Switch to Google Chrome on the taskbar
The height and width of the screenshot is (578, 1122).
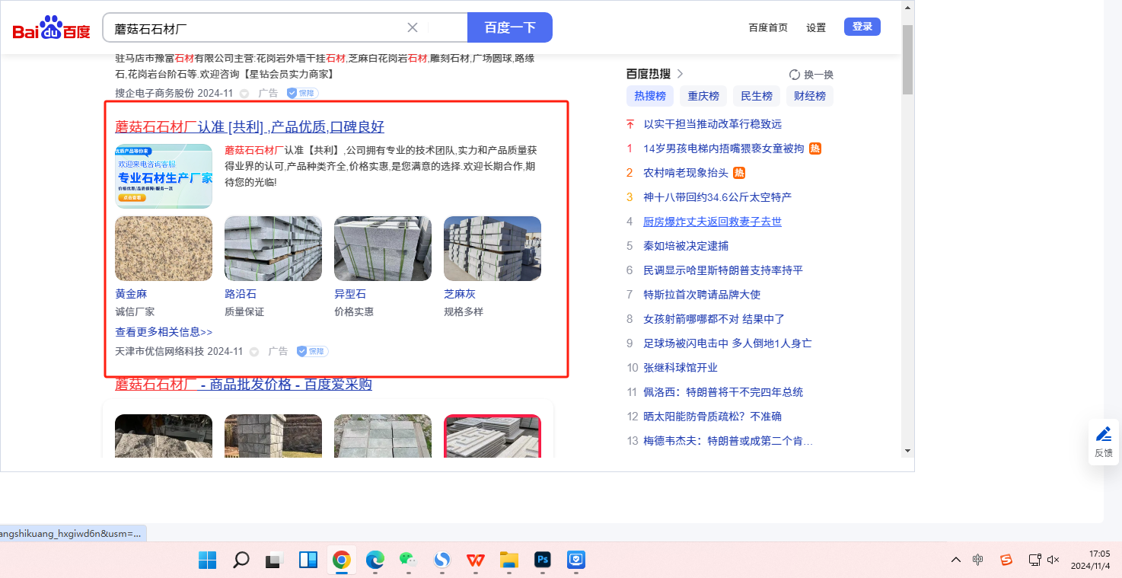tap(342, 560)
